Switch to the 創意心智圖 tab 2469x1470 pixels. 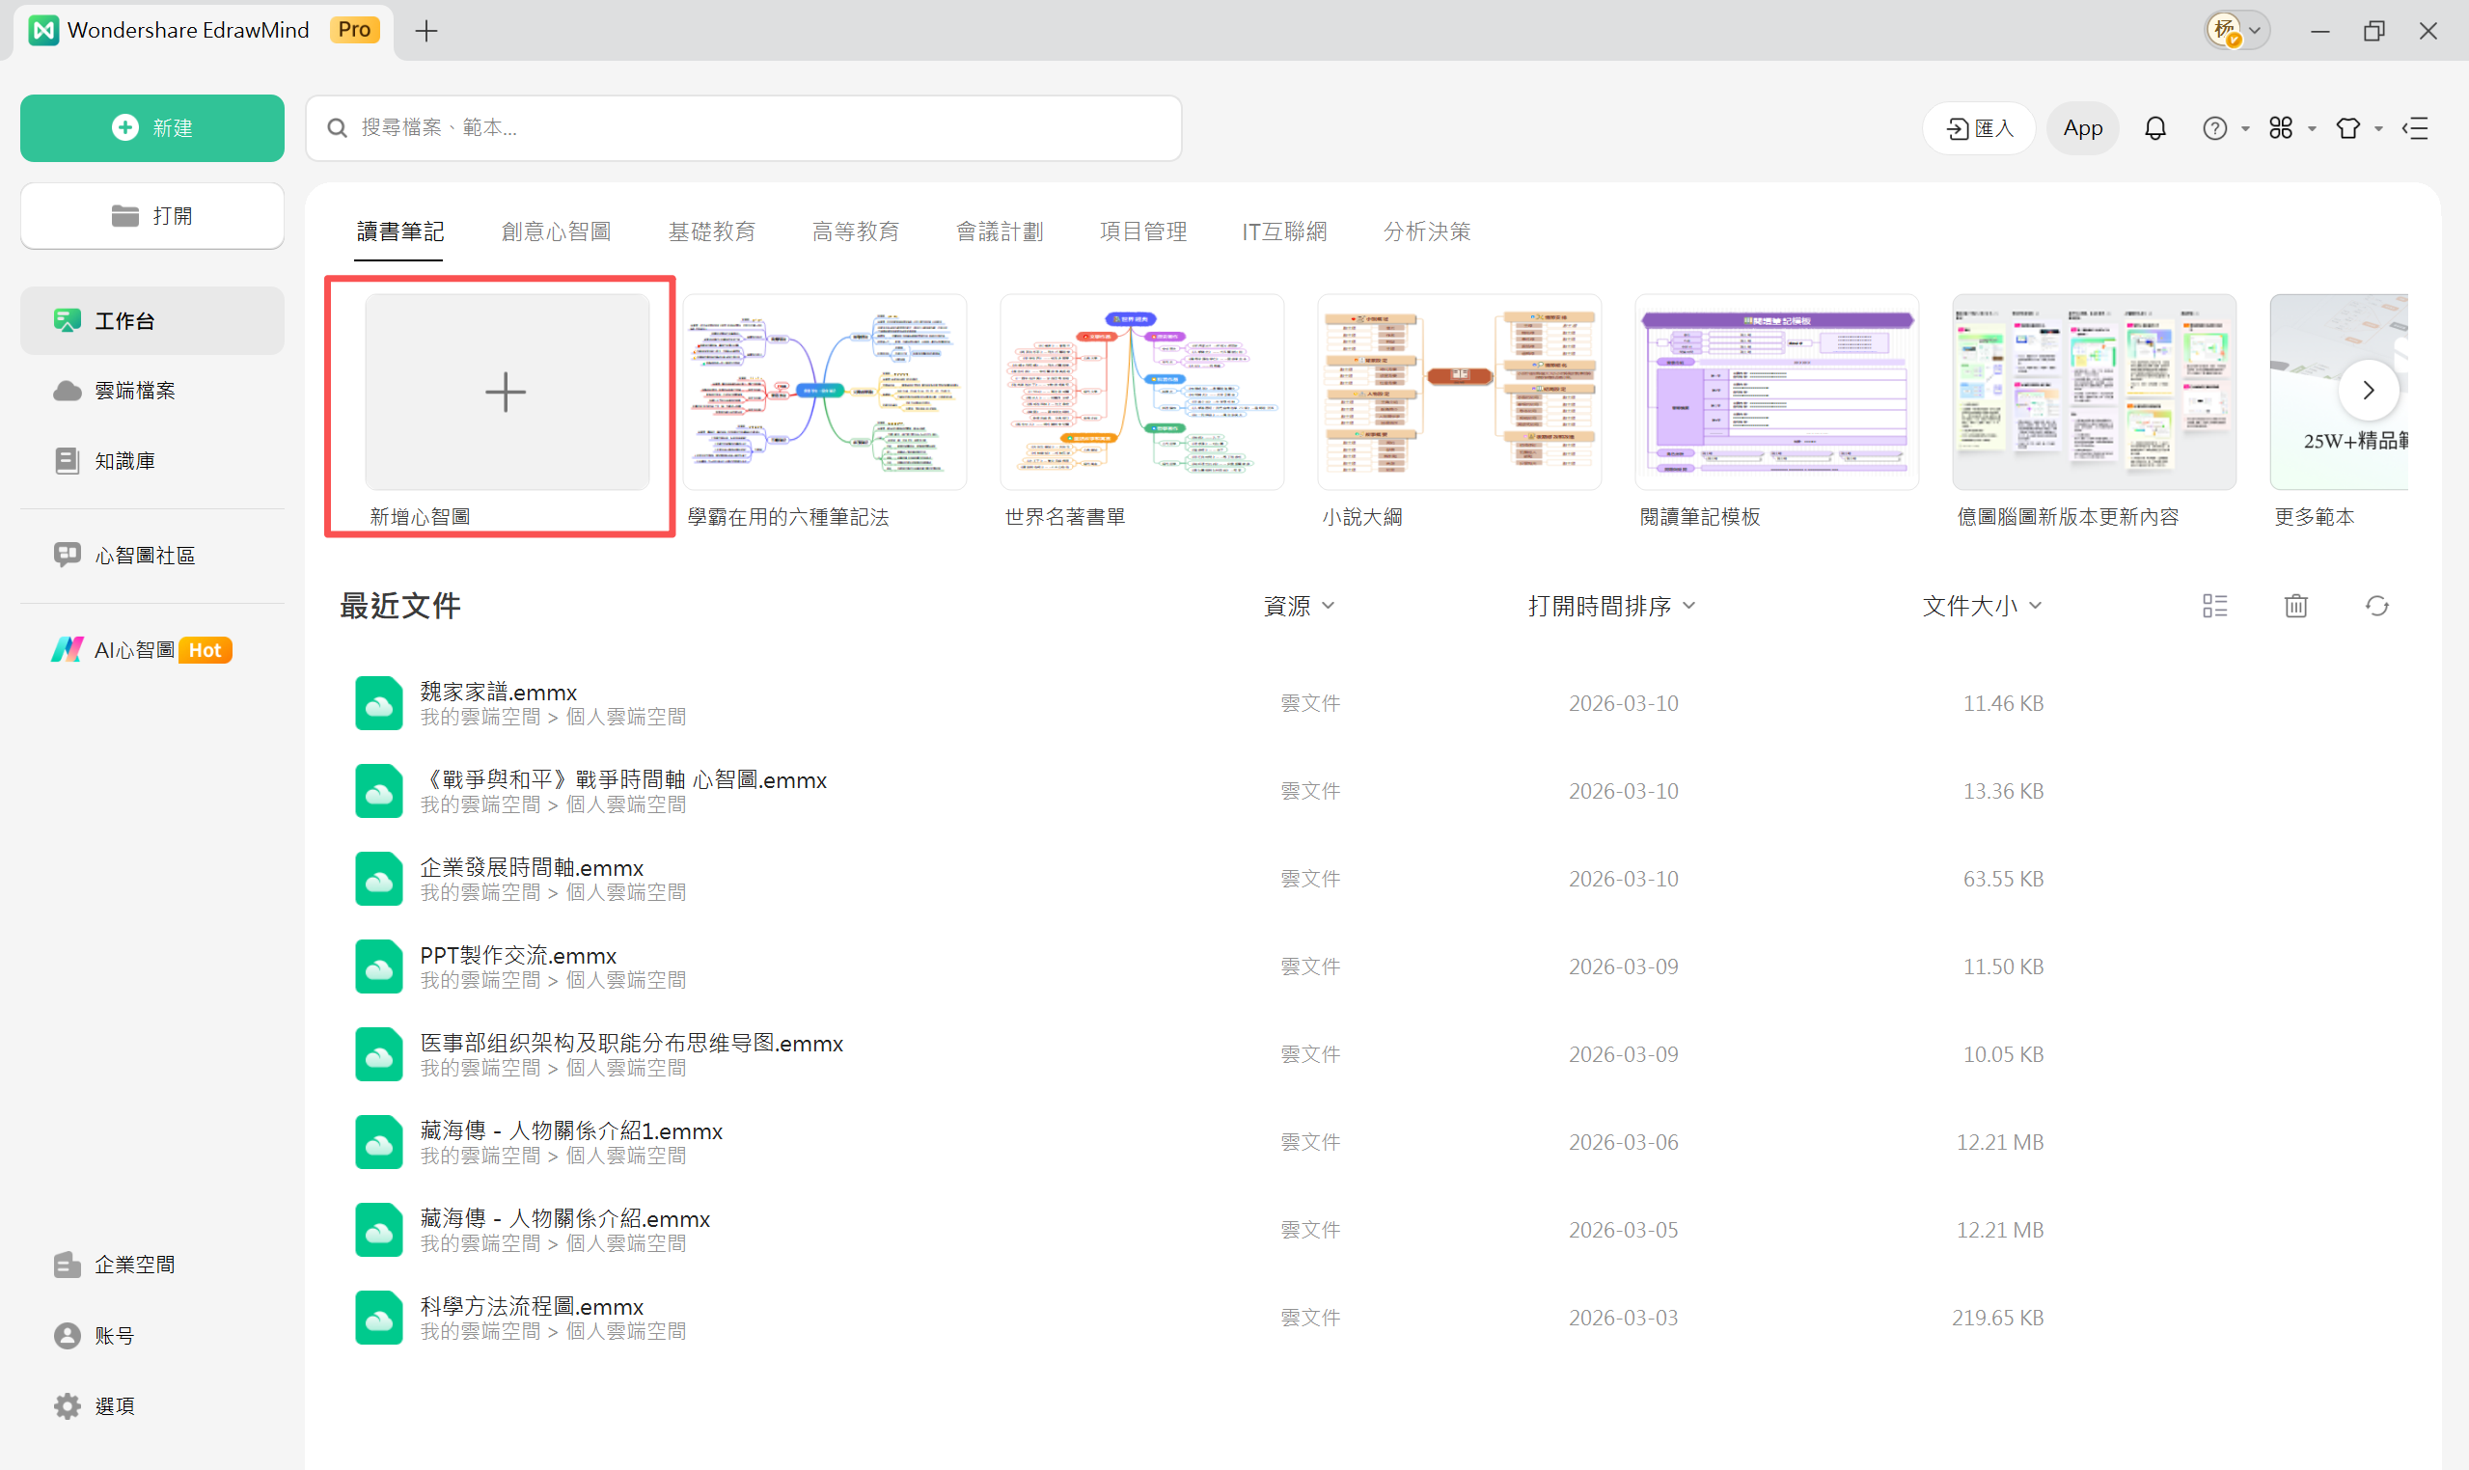[556, 231]
